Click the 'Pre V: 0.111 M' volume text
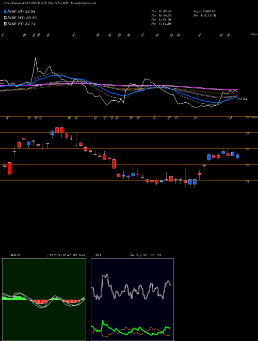This screenshot has width=258, height=341. tap(204, 16)
